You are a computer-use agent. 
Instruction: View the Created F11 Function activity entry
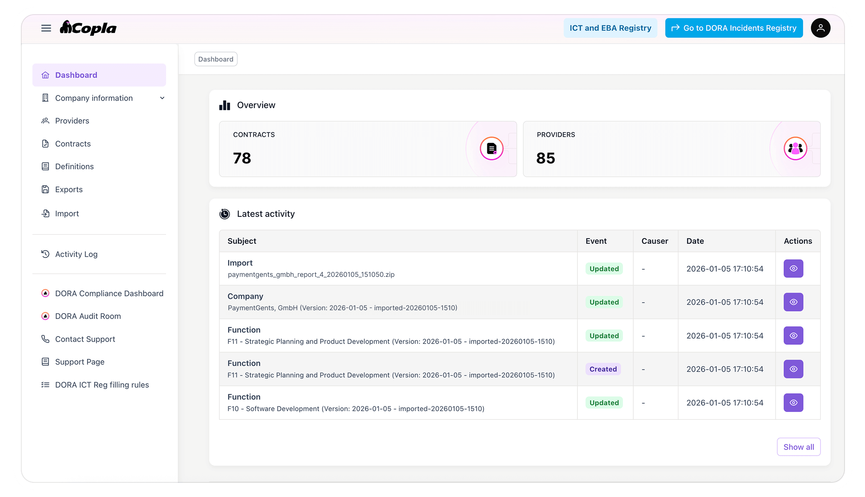point(793,369)
